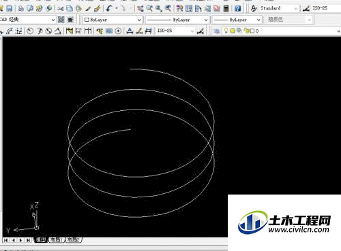Select the Center Mark tool
Screen dimensions: 341x251
(118, 31)
